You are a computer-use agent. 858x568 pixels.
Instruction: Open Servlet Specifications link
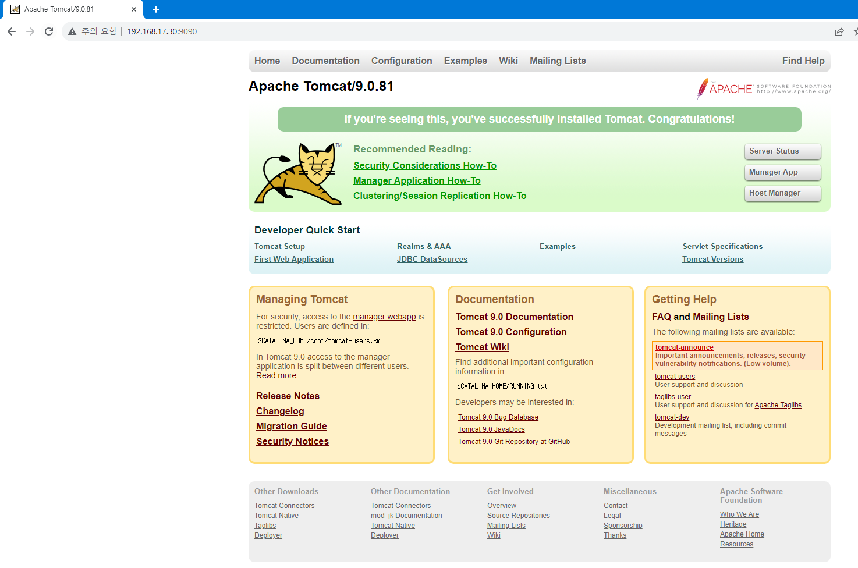(x=722, y=247)
